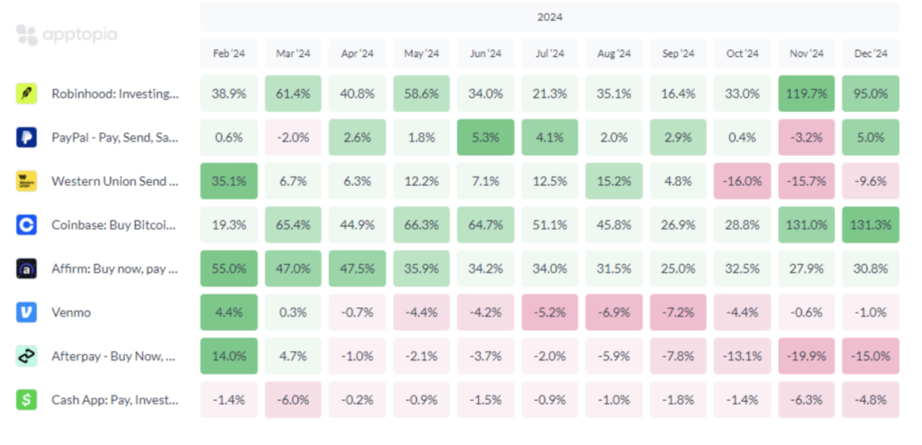922x445 pixels.
Task: Click Western Union's 35.1% Feb '24 cell
Action: (229, 181)
